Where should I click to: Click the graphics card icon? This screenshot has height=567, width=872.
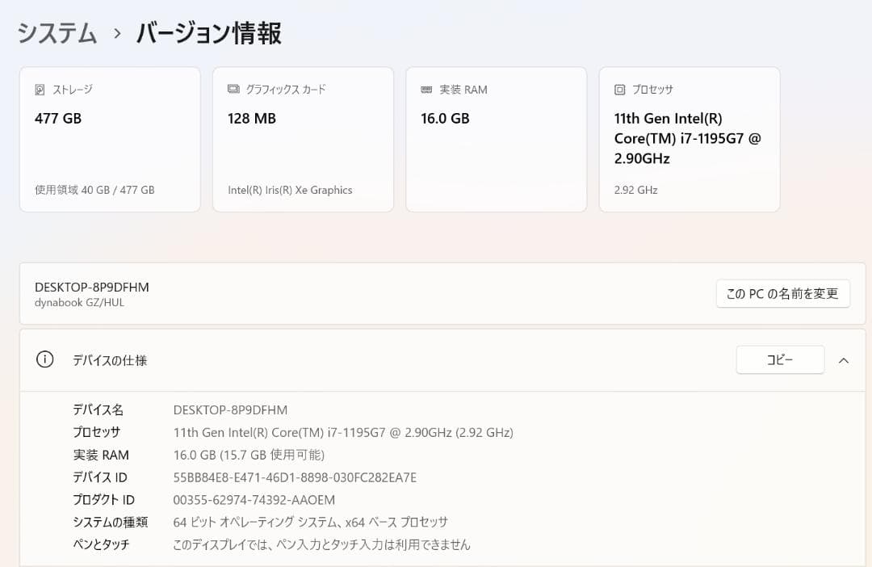point(233,89)
